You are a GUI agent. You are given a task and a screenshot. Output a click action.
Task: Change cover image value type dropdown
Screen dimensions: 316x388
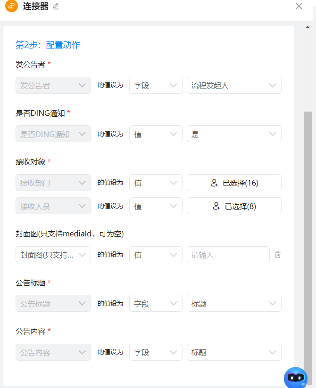point(156,255)
